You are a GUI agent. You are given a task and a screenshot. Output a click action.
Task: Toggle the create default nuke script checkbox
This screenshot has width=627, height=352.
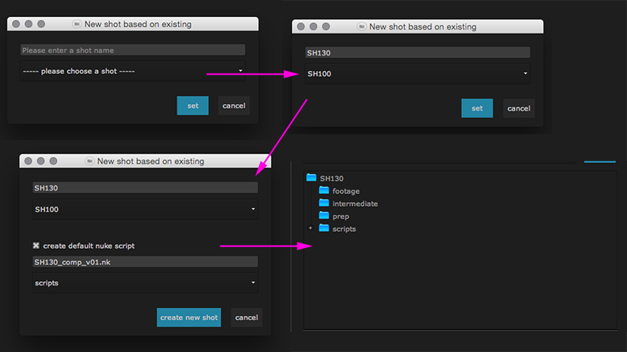coord(36,246)
